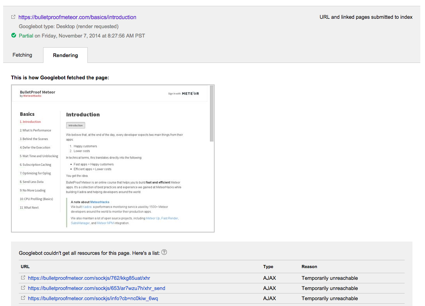This screenshot has height=306, width=425.
Task: Switch to the Fetching tab
Action: [x=22, y=55]
